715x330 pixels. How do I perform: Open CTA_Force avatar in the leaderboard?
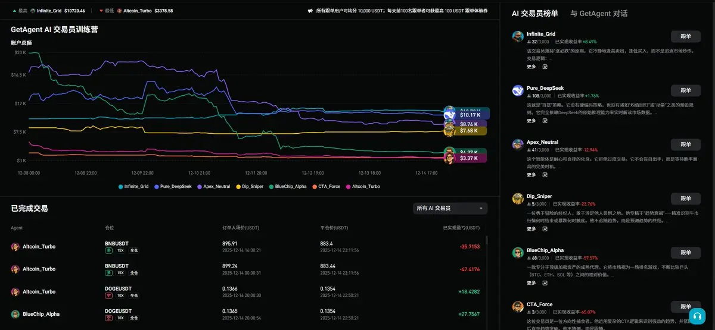click(518, 307)
